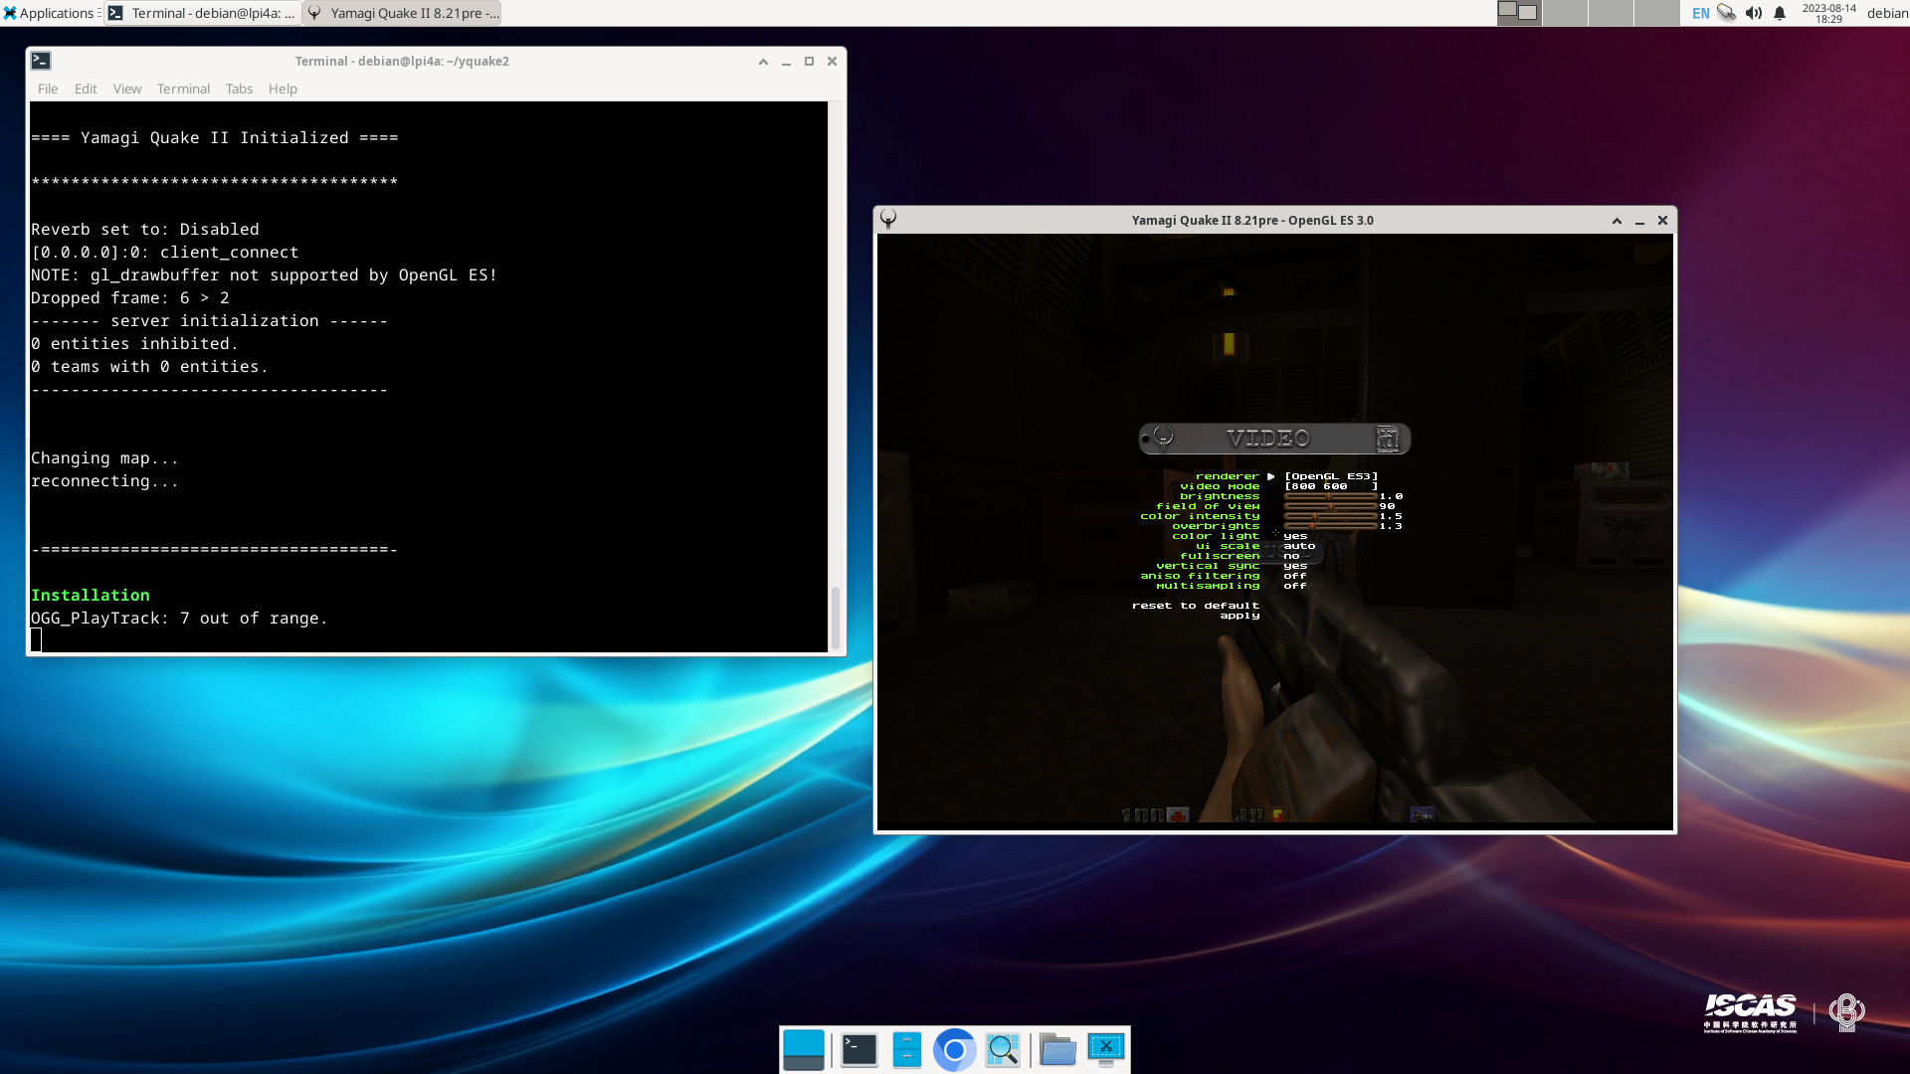Click the terminal icon in the Terminal title bar

tap(41, 61)
